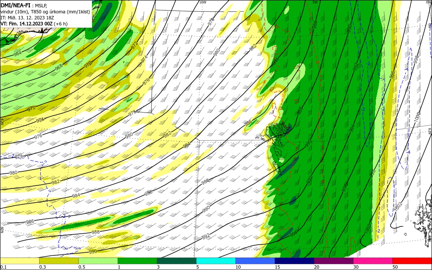The height and width of the screenshot is (270, 432).
Task: Pick the light green 0.5–1 legend swatch
Action: pyautogui.click(x=98, y=261)
